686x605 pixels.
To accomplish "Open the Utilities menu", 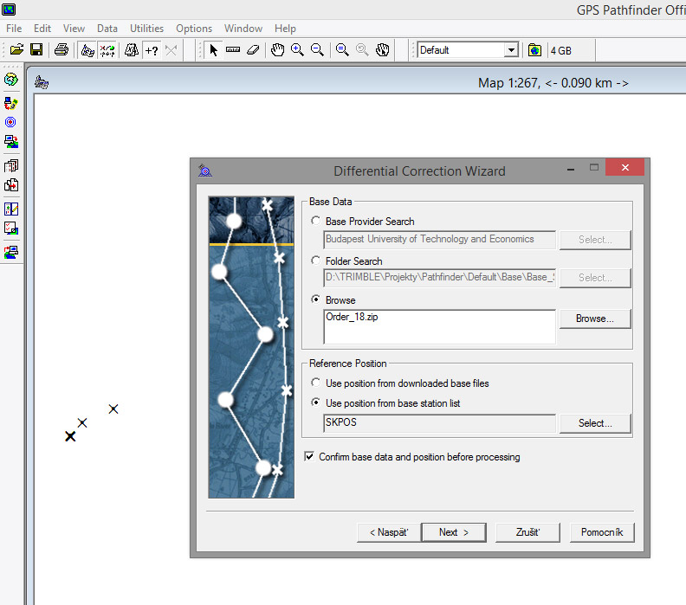I will click(x=146, y=29).
